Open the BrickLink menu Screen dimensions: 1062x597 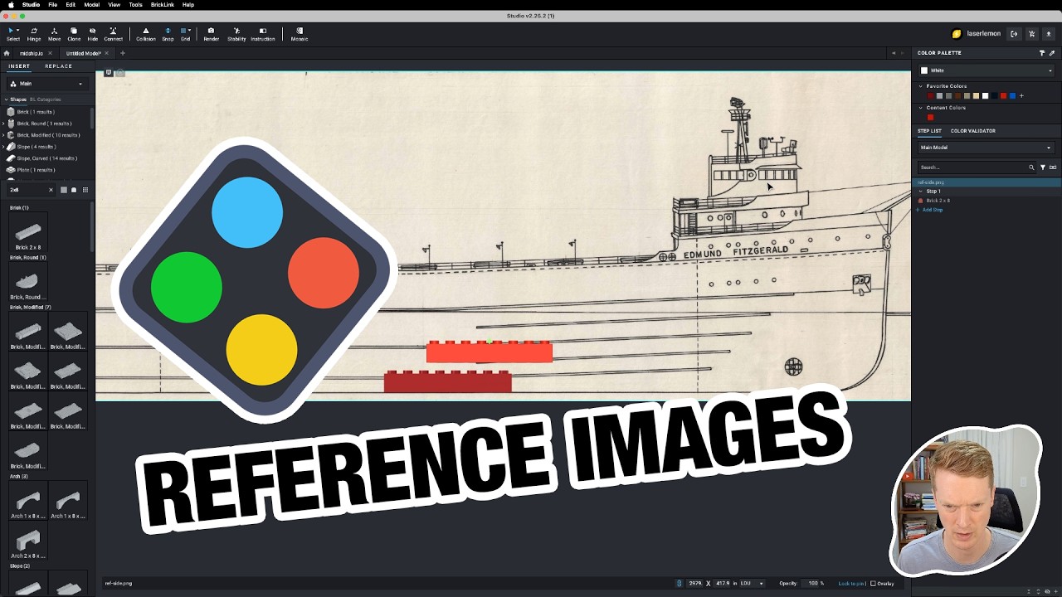(163, 5)
